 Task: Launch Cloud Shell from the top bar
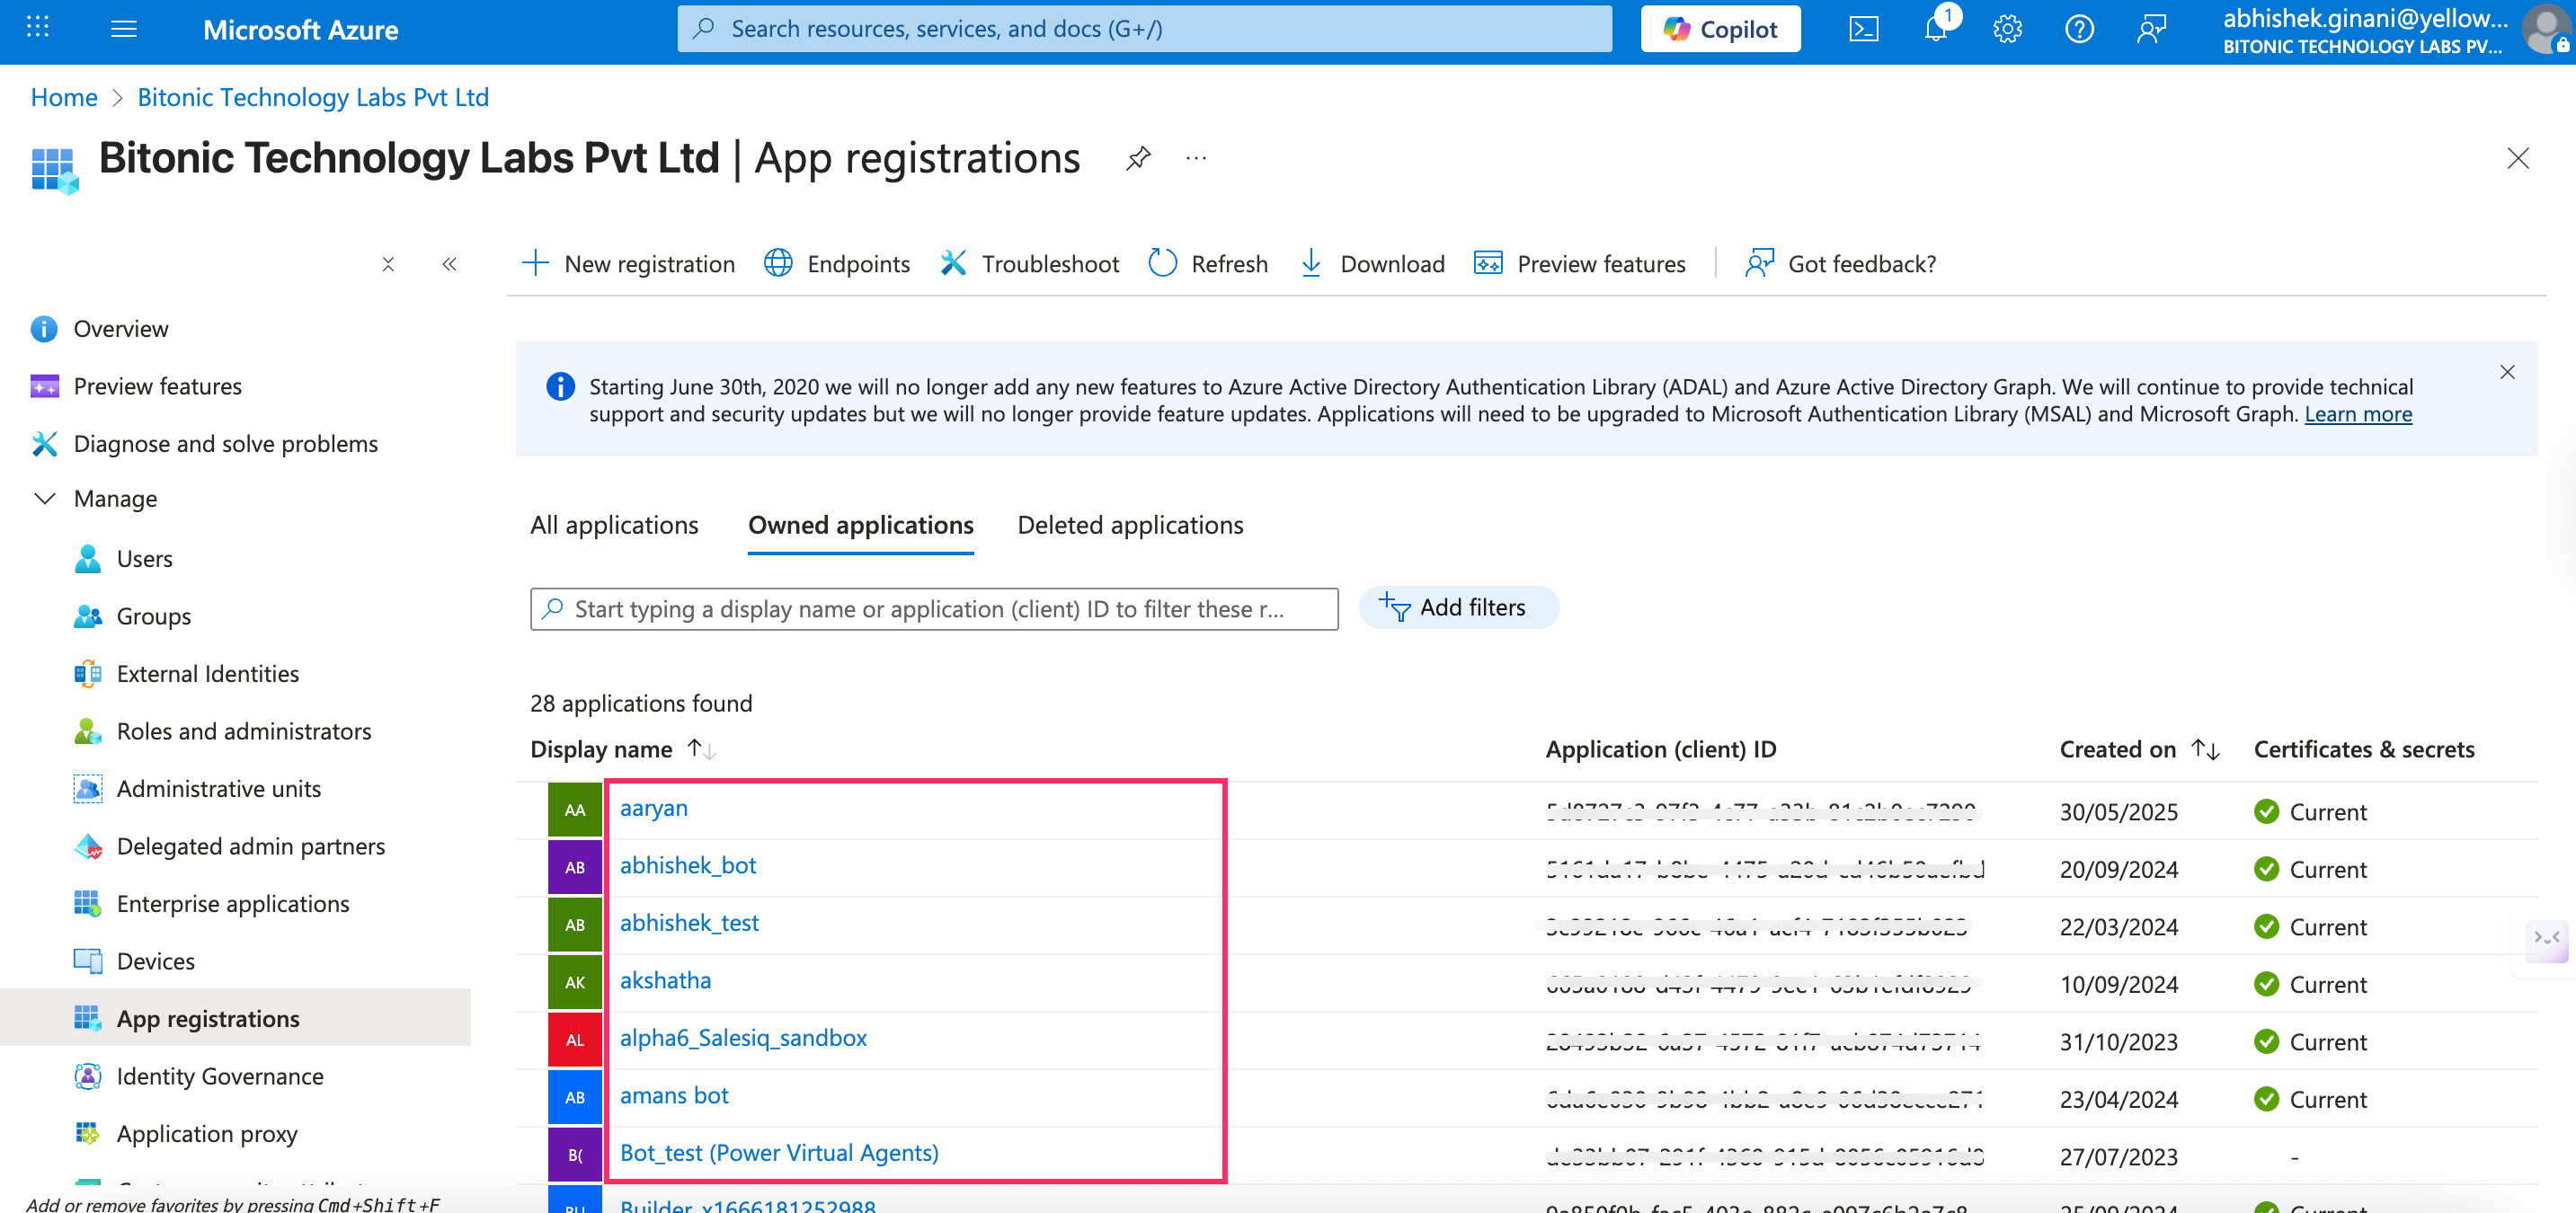[x=1864, y=29]
